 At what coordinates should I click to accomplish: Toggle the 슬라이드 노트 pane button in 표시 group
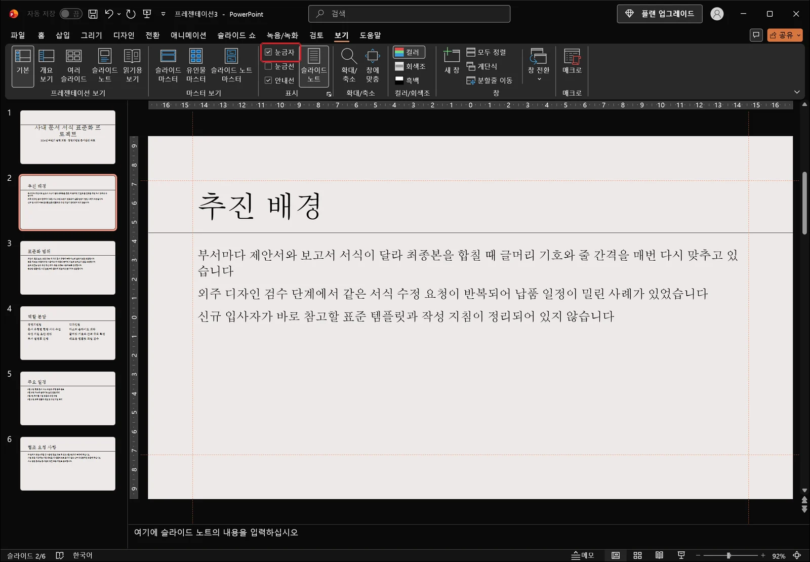click(x=314, y=66)
